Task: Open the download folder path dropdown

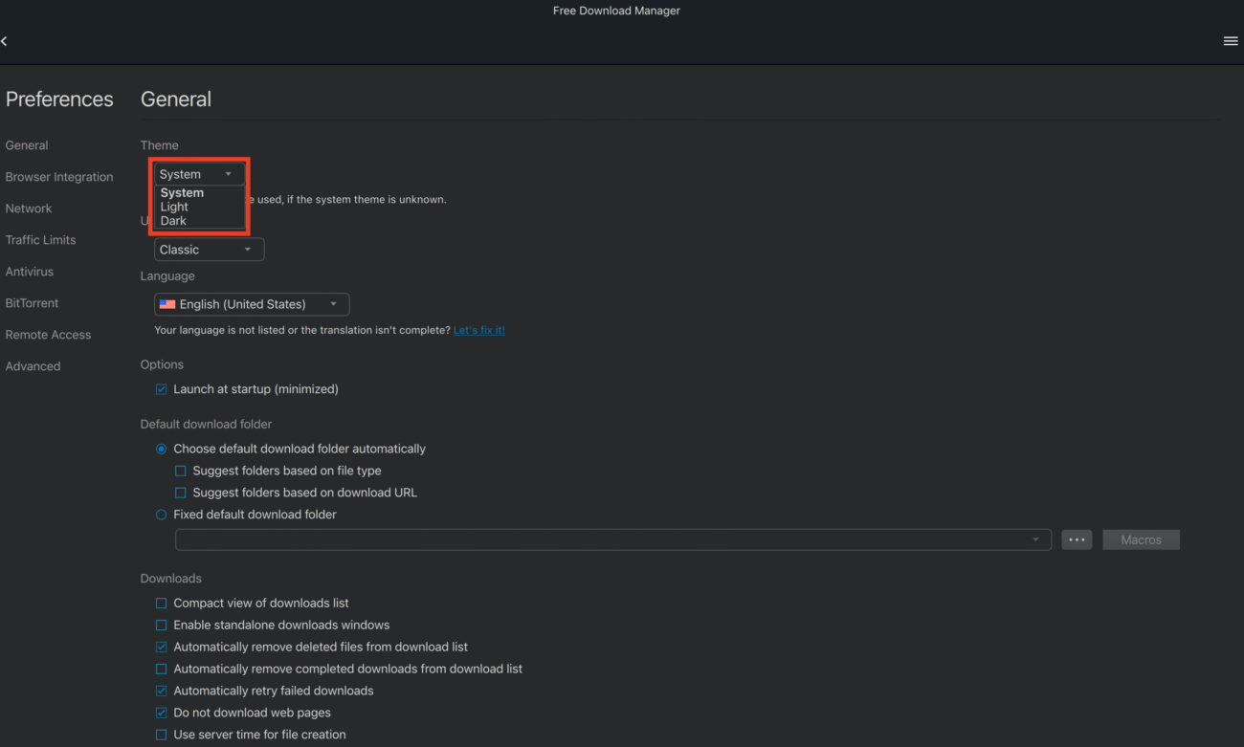Action: coord(1035,538)
